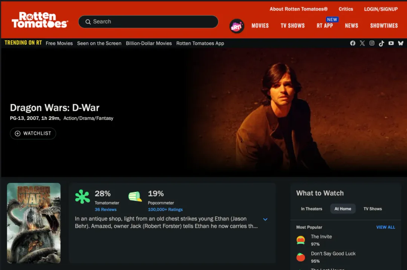Open Don't Say Good Luck title
This screenshot has height=270, width=407.
(333, 253)
